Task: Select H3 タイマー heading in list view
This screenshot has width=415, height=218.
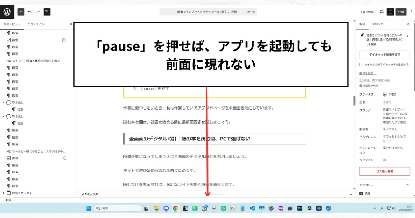Action: click(x=33, y=61)
